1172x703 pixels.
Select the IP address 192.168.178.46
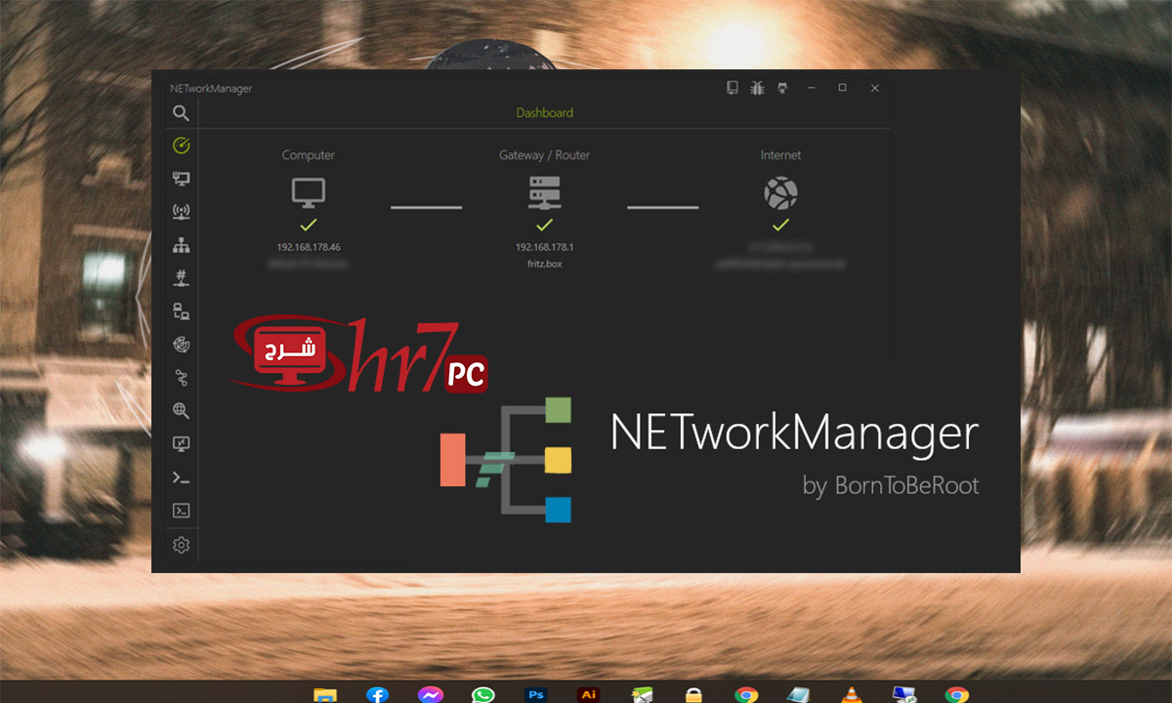[x=309, y=247]
